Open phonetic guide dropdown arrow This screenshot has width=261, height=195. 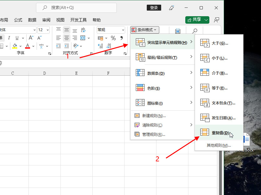click(x=47, y=46)
